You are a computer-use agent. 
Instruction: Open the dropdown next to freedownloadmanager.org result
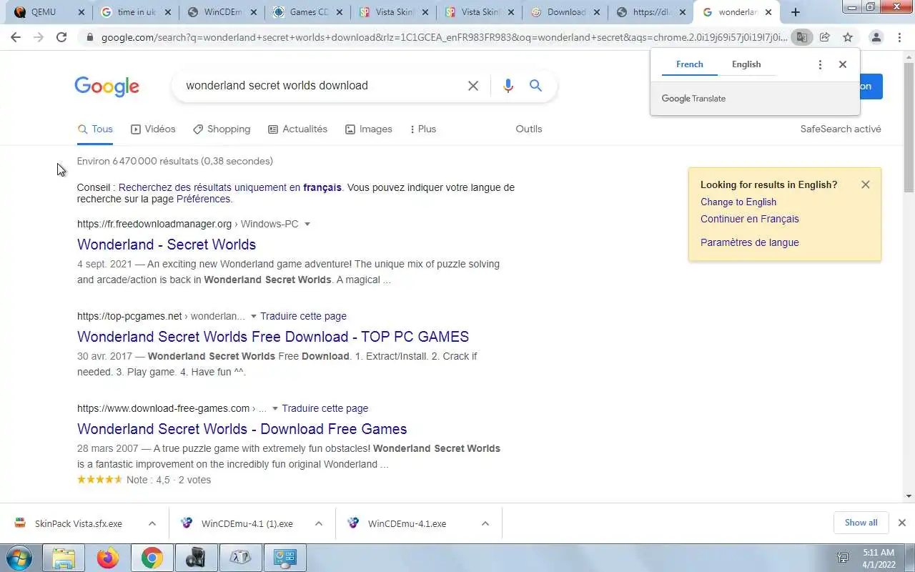coord(307,224)
